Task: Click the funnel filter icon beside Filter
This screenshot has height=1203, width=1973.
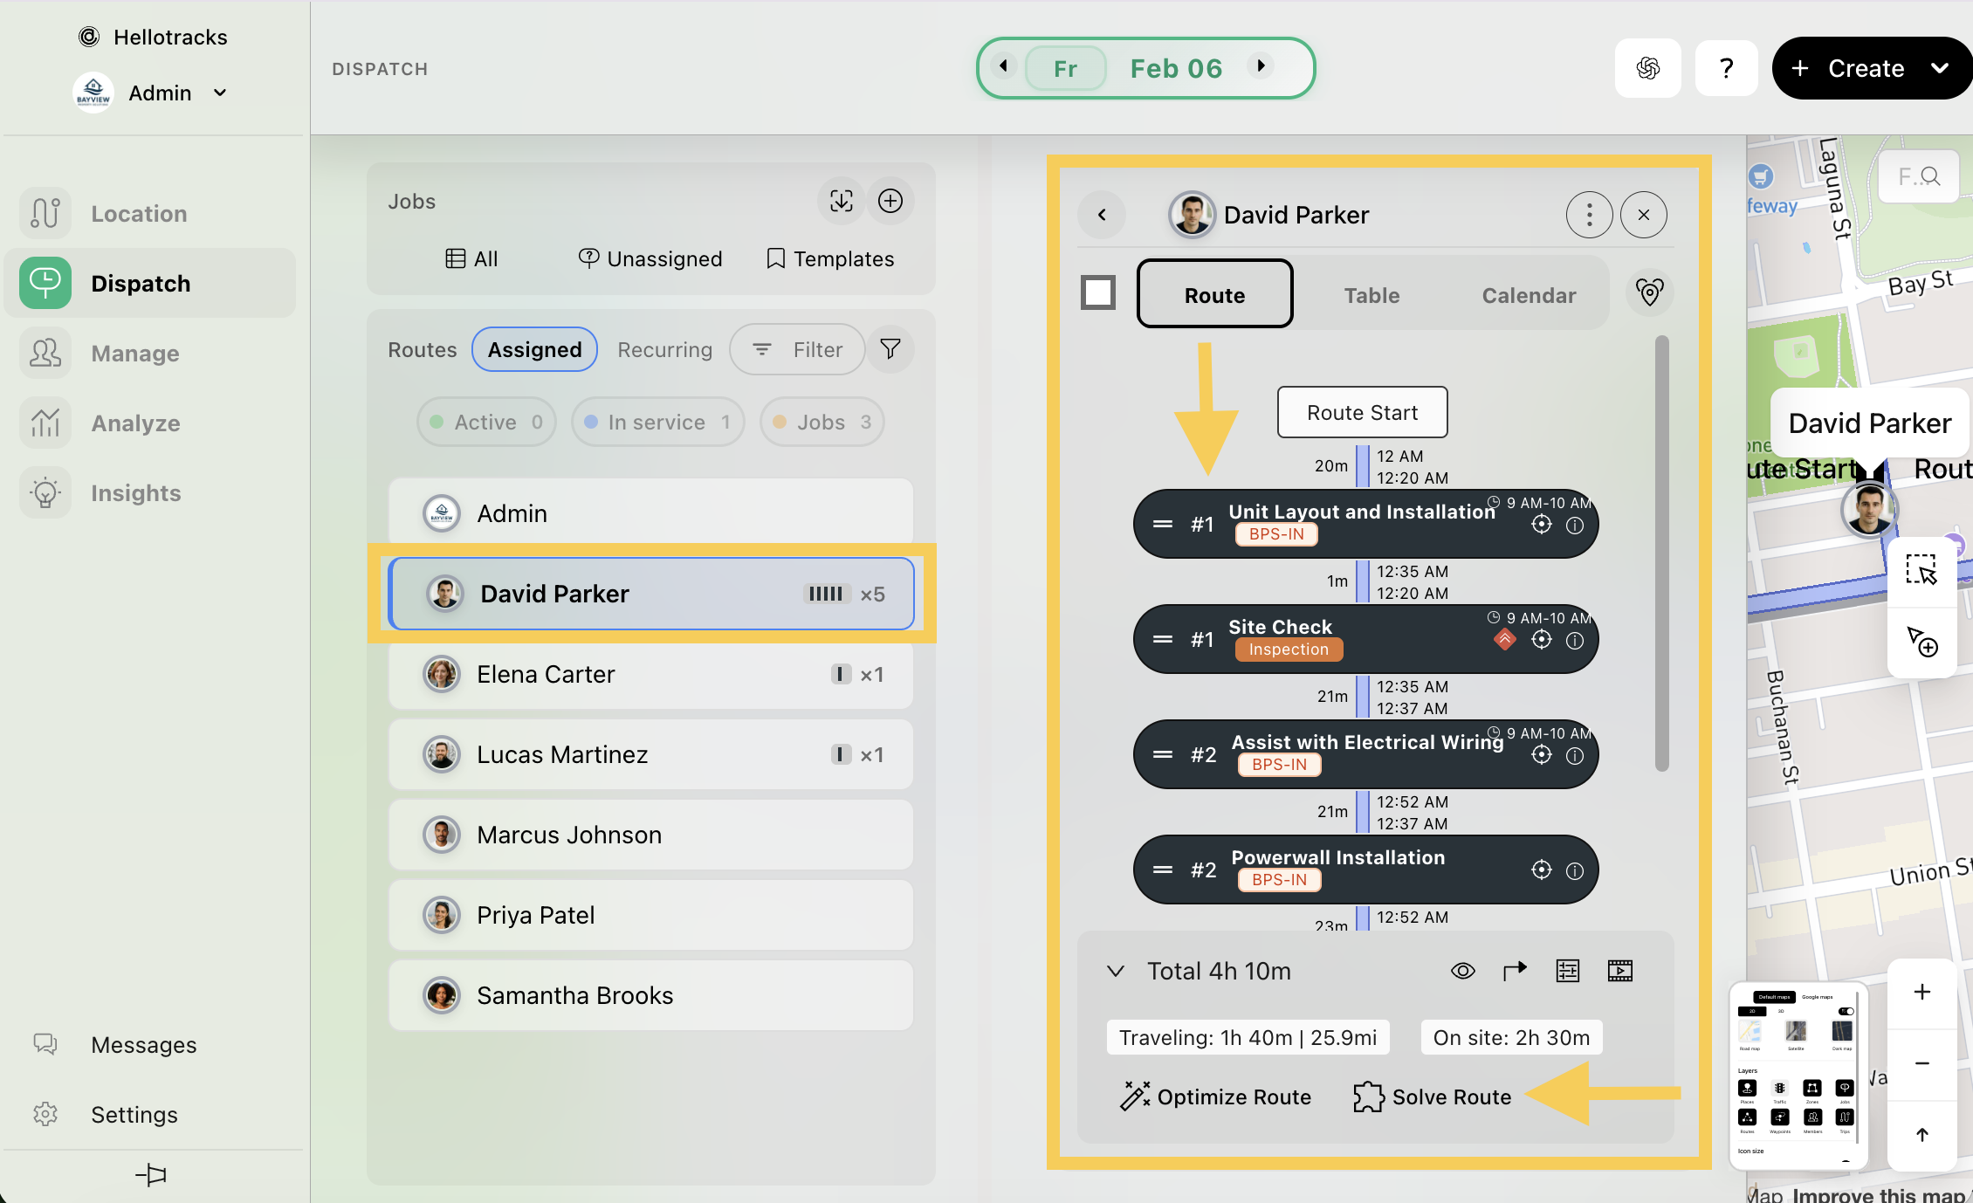Action: [890, 349]
